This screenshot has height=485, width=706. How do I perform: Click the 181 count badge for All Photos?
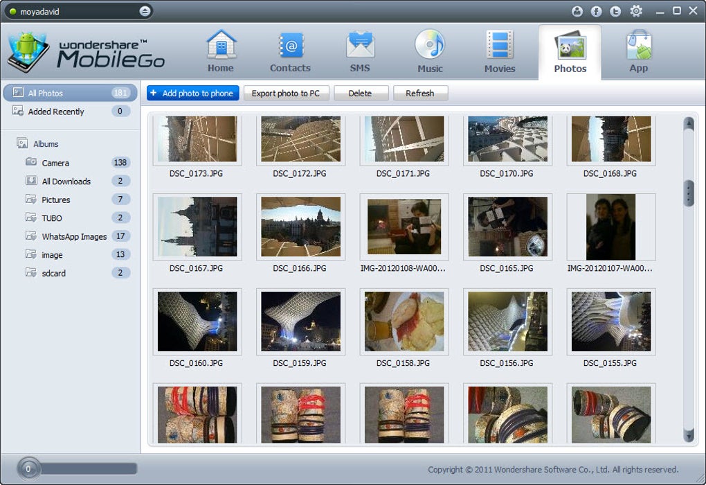[x=120, y=93]
